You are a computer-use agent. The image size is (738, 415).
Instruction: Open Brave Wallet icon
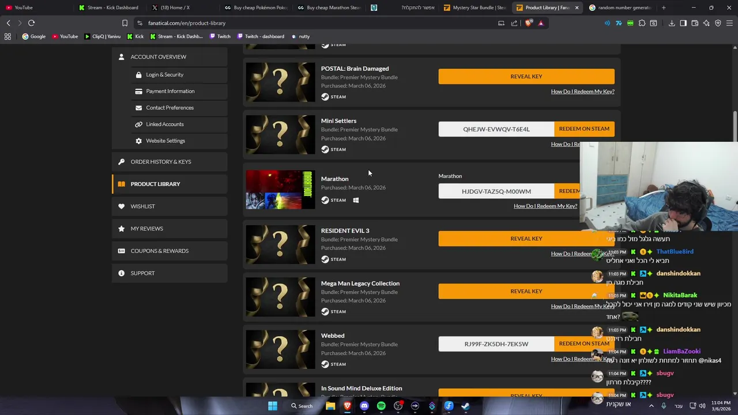pos(695,23)
